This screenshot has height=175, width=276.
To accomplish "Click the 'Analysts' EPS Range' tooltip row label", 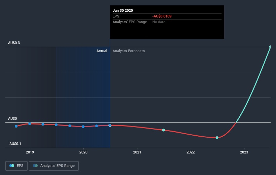I will (x=130, y=22).
